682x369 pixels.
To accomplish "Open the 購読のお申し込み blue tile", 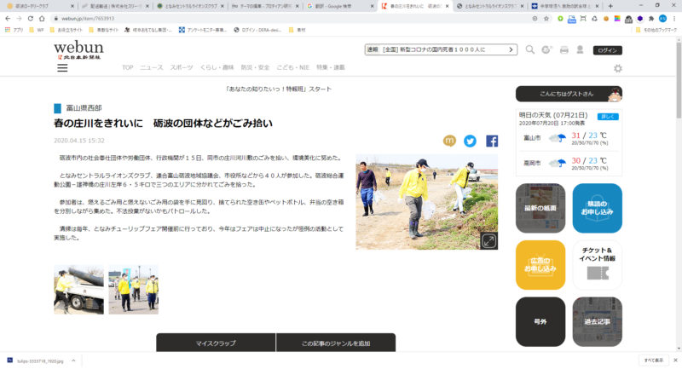I will (x=597, y=208).
